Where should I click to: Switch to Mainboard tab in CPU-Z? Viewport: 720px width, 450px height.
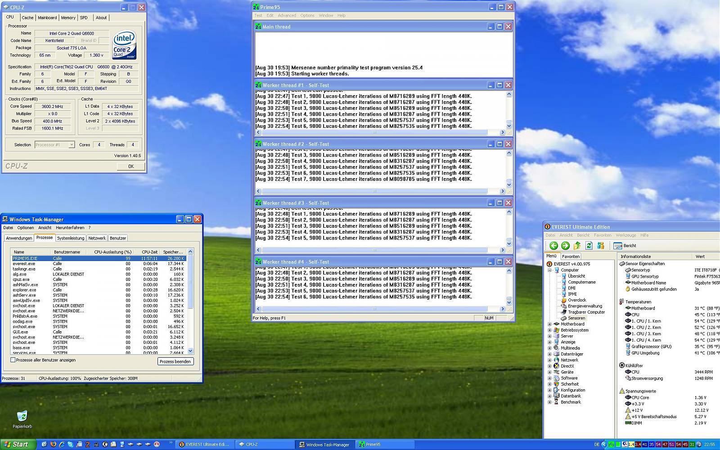[47, 18]
